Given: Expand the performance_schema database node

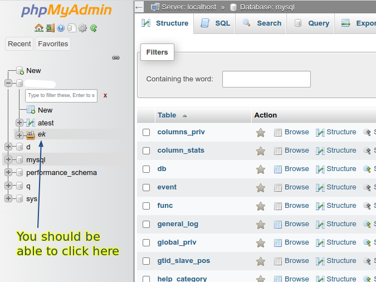Looking at the screenshot, I should tap(8, 172).
